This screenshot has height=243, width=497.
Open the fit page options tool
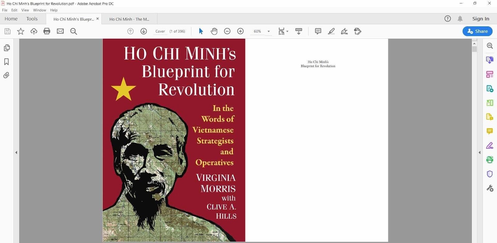pyautogui.click(x=281, y=31)
